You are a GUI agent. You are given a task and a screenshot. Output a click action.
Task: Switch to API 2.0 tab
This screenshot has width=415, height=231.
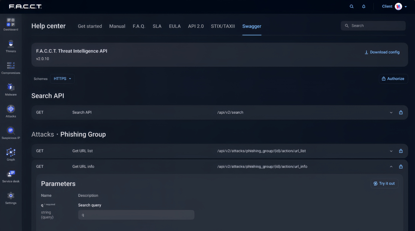pos(196,26)
